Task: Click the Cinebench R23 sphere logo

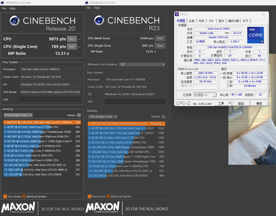Action: click(x=99, y=20)
